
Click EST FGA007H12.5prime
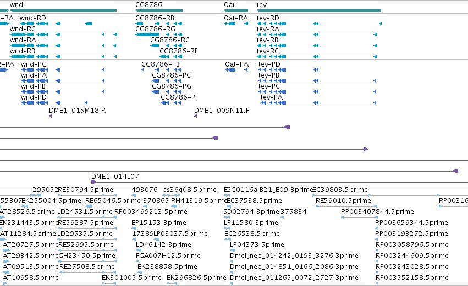[168, 256]
